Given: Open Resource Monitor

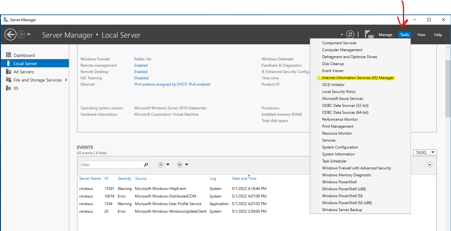Looking at the screenshot, I should [x=360, y=133].
